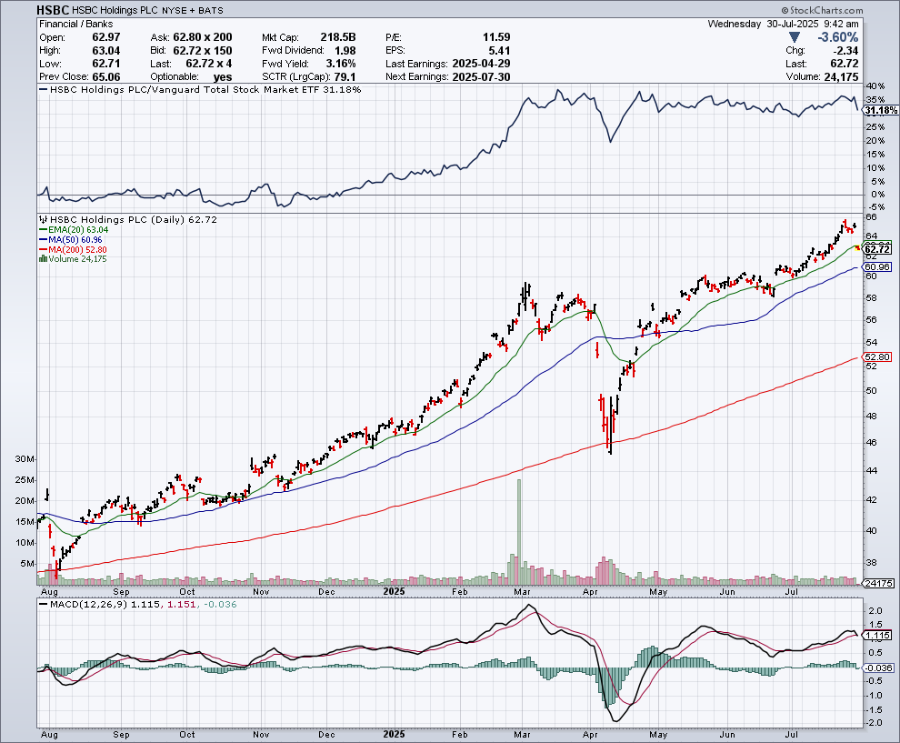Screen dimensions: 900x743
Task: Click the Fwd Yield value 3.16%
Action: 341,64
